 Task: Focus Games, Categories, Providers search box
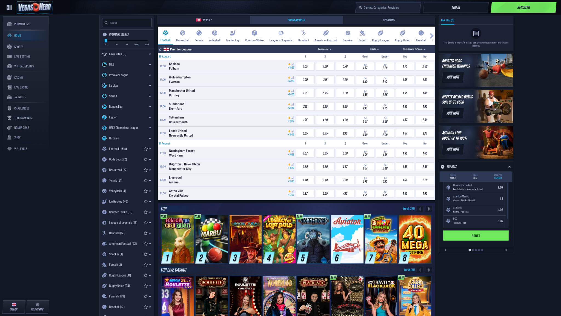(388, 8)
